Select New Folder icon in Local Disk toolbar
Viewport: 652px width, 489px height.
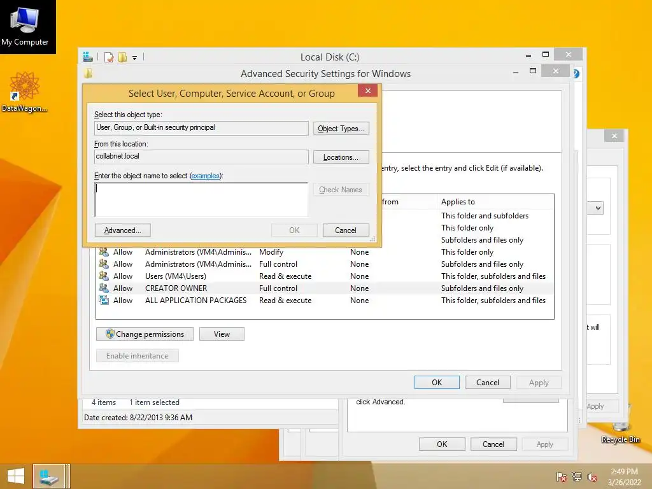point(122,57)
